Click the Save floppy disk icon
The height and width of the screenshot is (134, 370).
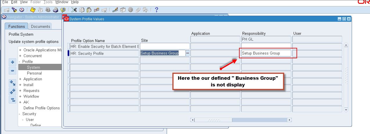point(33,10)
